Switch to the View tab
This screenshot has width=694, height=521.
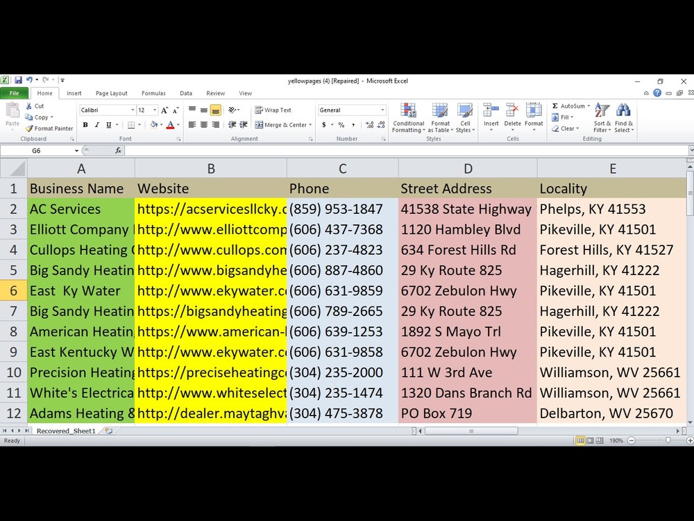[x=245, y=93]
